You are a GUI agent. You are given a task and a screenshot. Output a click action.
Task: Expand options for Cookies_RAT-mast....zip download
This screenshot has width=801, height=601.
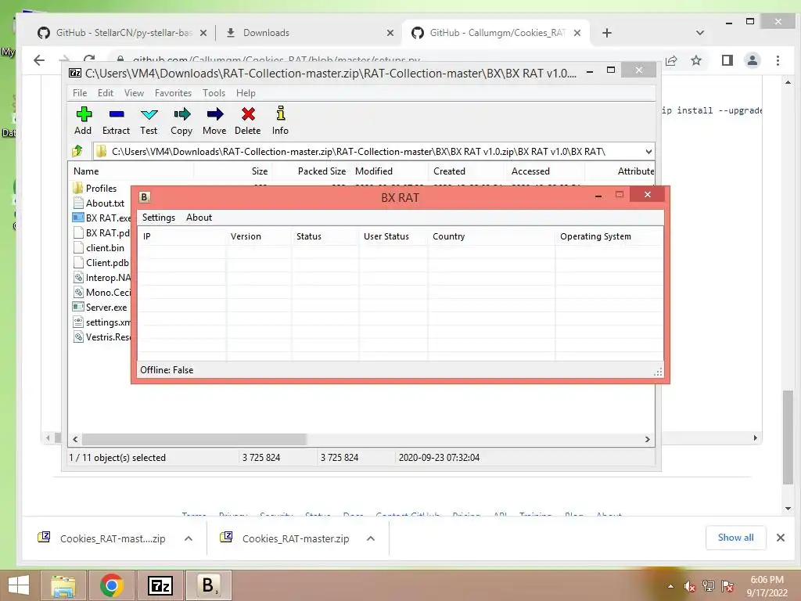pyautogui.click(x=189, y=538)
